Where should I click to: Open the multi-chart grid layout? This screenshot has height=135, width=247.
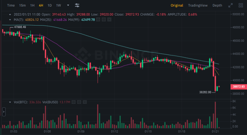point(241,5)
